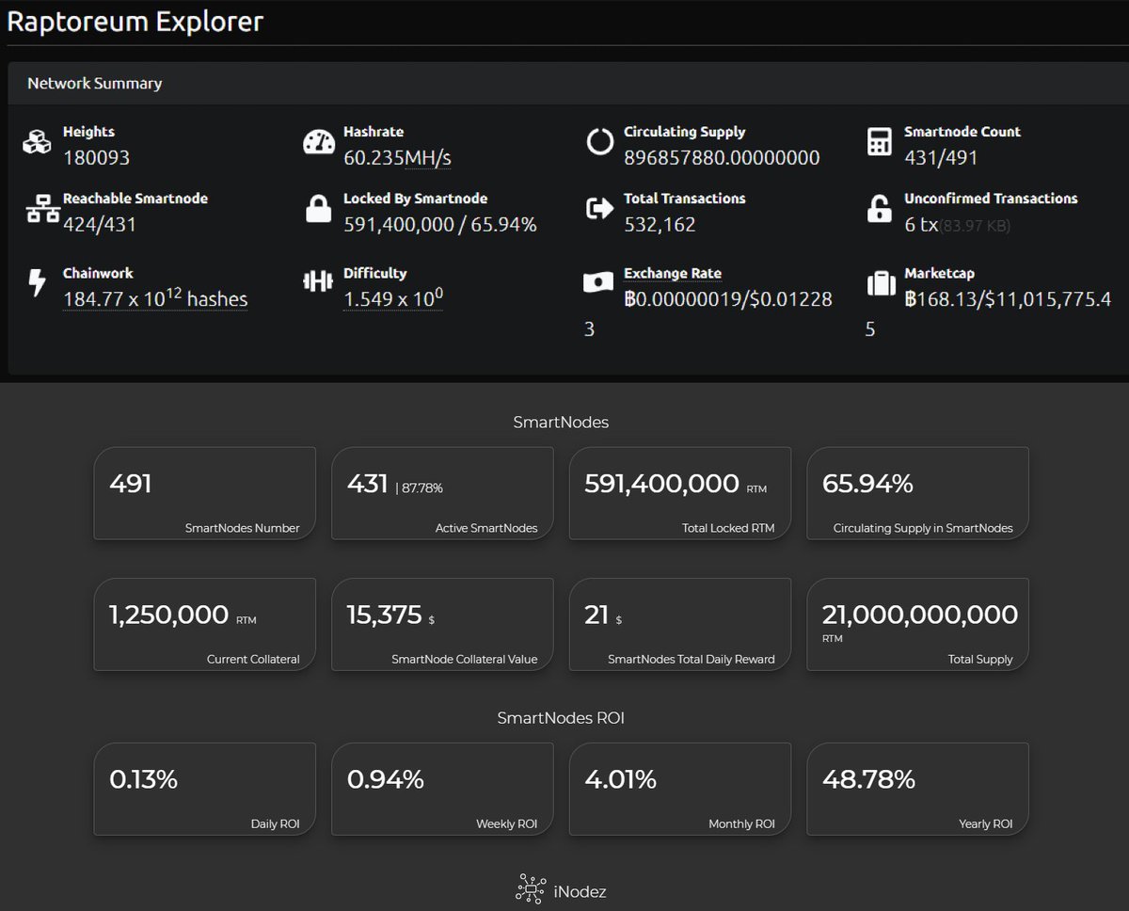Click difficulty value 1.549 x 10^0
This screenshot has width=1129, height=911.
[393, 298]
